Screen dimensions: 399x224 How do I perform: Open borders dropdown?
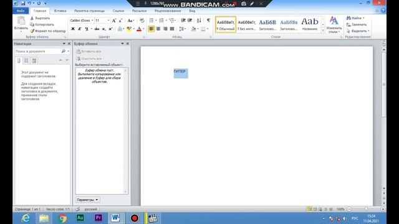pos(207,29)
